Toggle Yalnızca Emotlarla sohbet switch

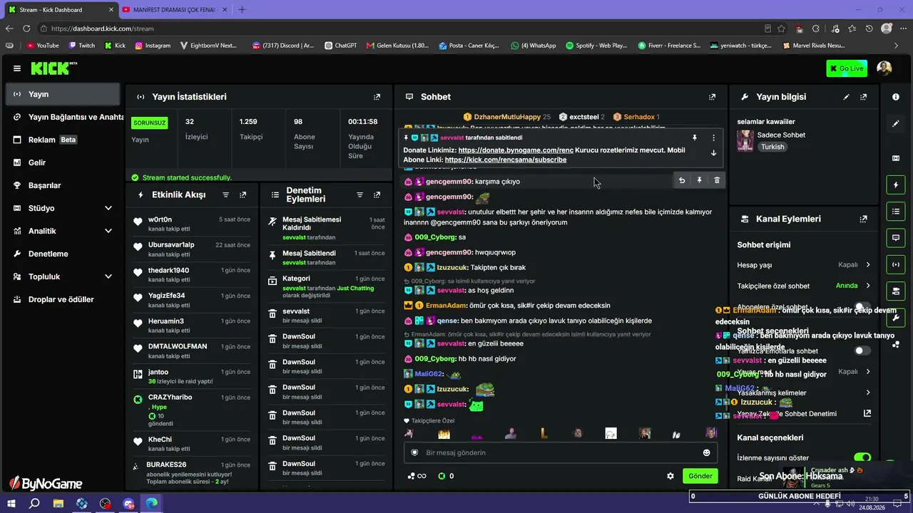[862, 351]
